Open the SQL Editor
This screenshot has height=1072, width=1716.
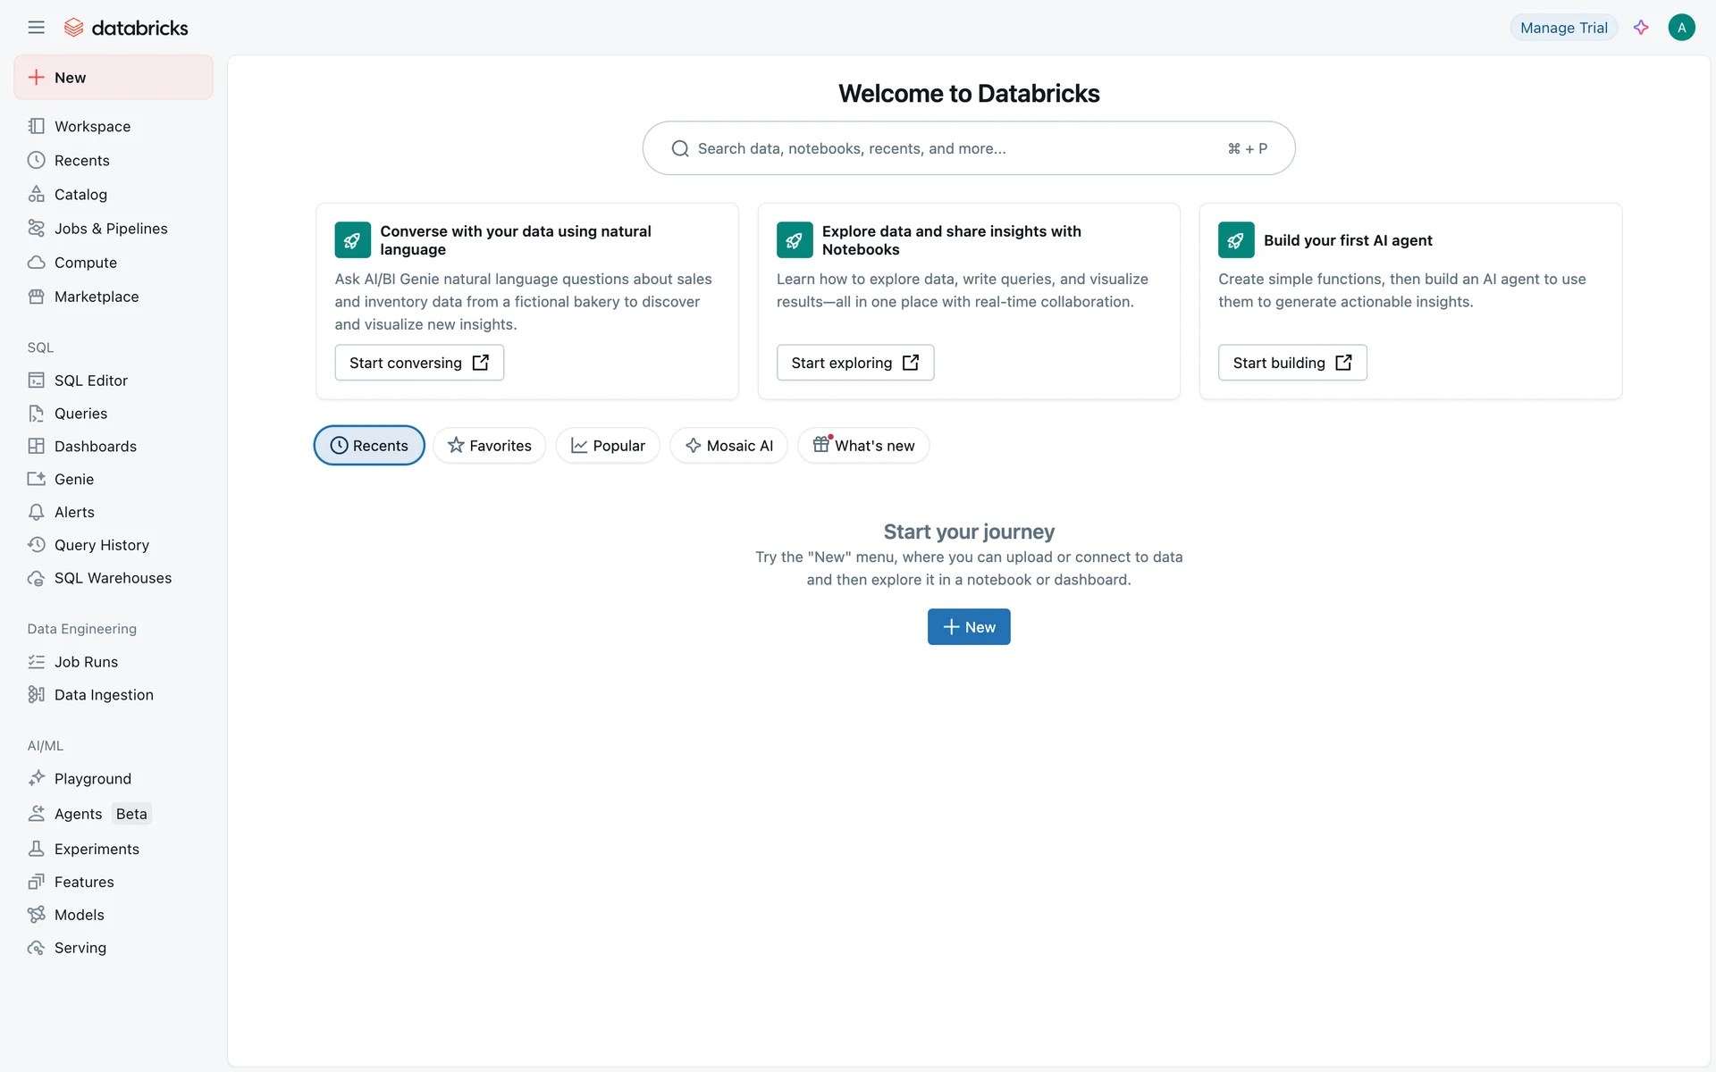90,381
